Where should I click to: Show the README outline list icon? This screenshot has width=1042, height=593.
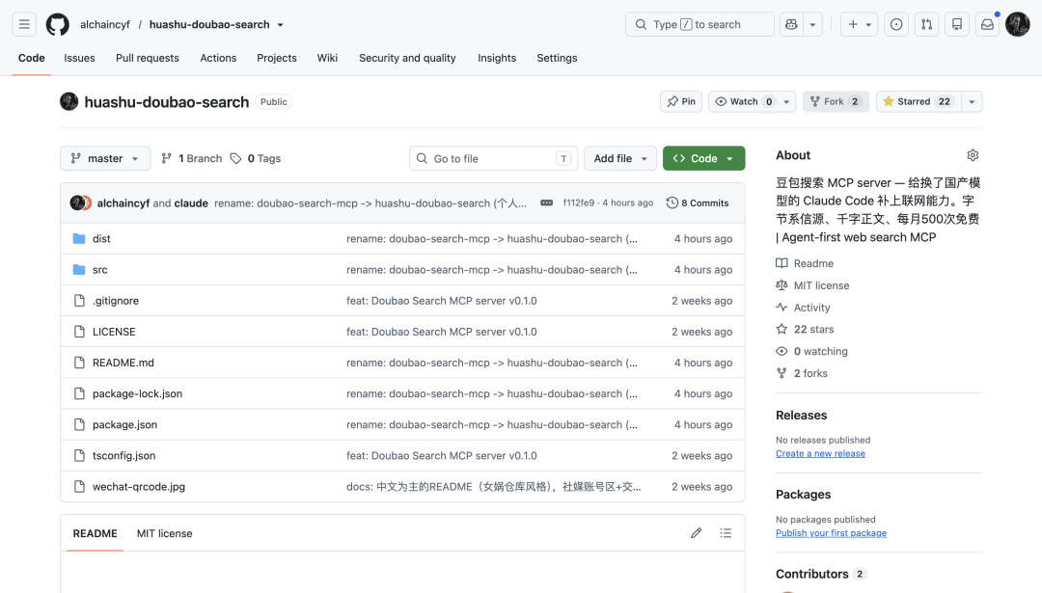726,533
